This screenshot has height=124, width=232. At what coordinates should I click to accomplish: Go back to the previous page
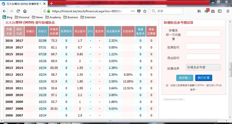point(5,11)
